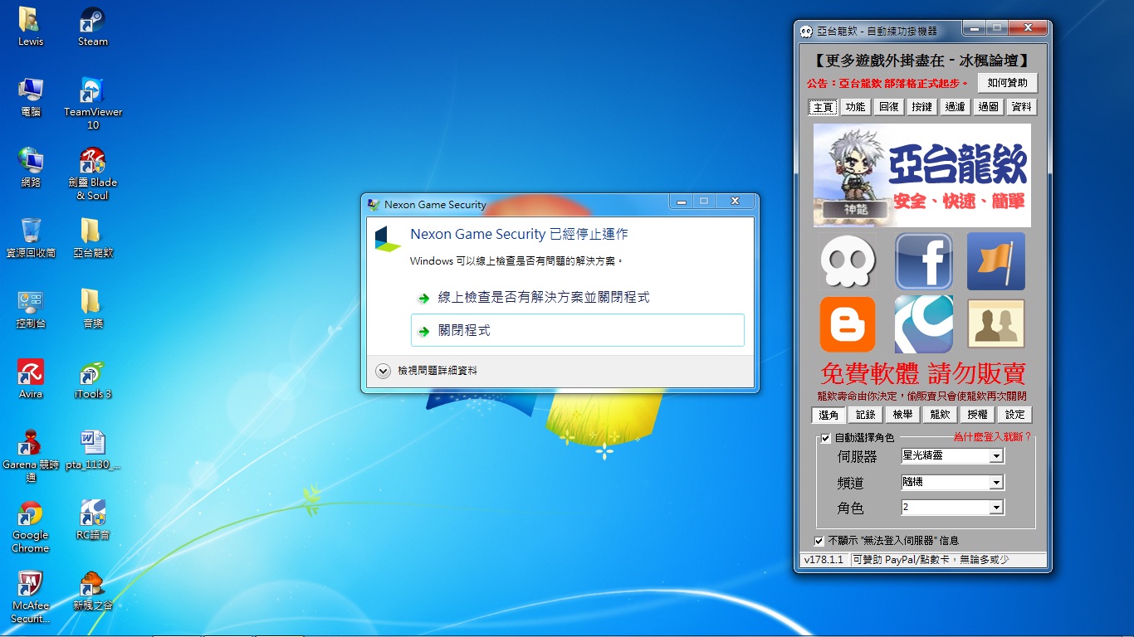The height and width of the screenshot is (637, 1134).
Task: Choose 線上檢查是否有解決方案並關閉程式
Action: point(578,297)
